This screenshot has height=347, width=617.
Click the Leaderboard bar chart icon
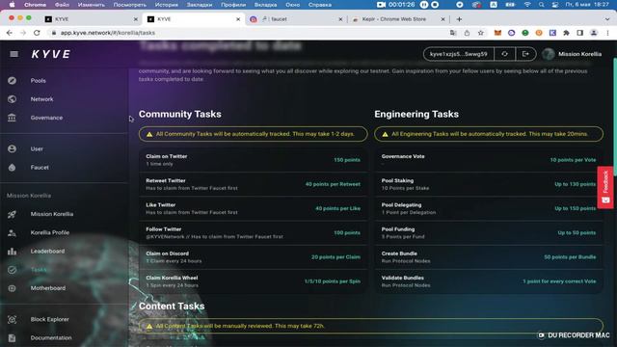click(x=13, y=251)
